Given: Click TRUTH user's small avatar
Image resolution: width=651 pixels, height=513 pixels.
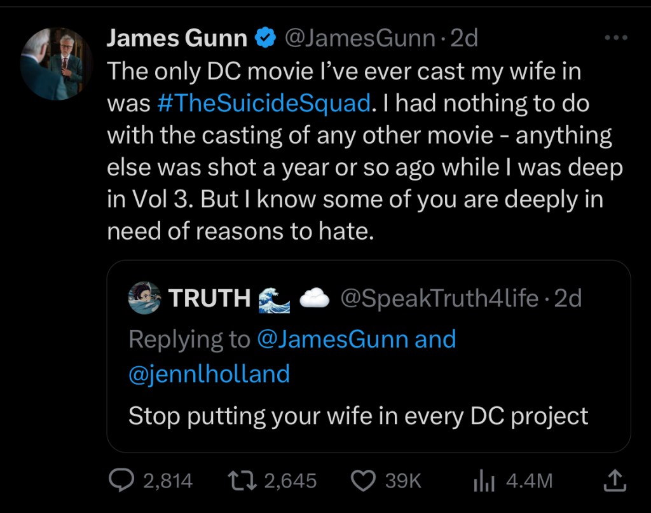Looking at the screenshot, I should point(144,298).
